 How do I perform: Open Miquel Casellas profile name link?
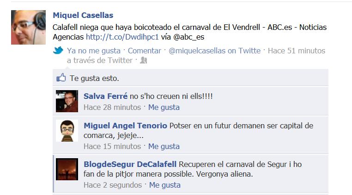click(x=83, y=15)
